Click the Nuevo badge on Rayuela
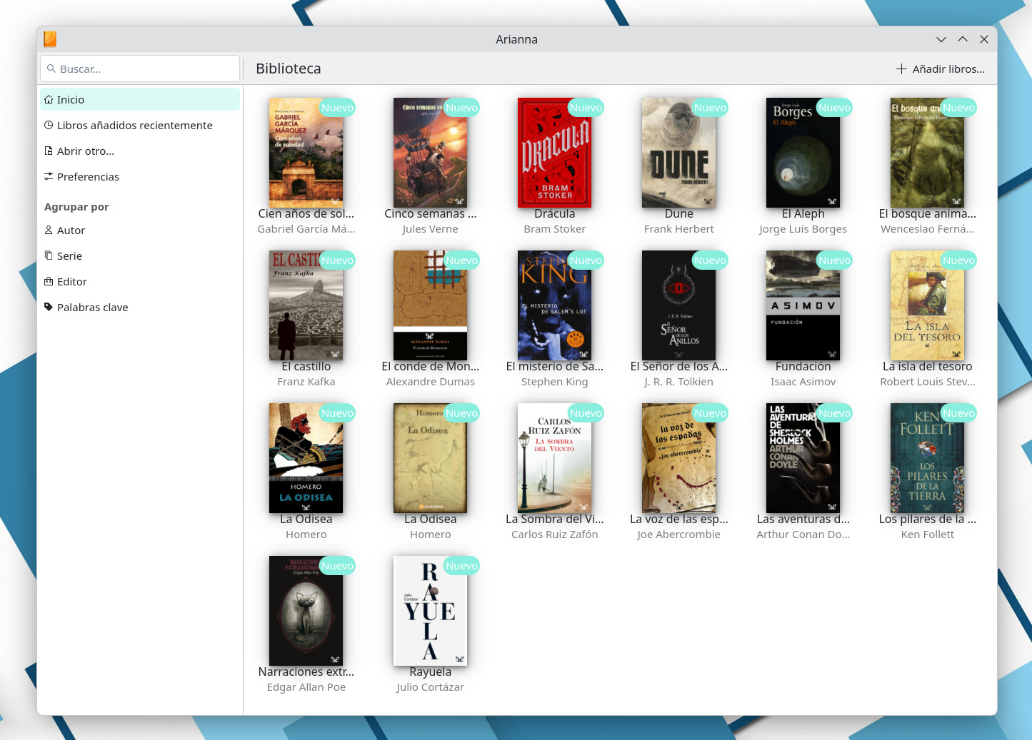This screenshot has width=1032, height=740. (x=461, y=566)
